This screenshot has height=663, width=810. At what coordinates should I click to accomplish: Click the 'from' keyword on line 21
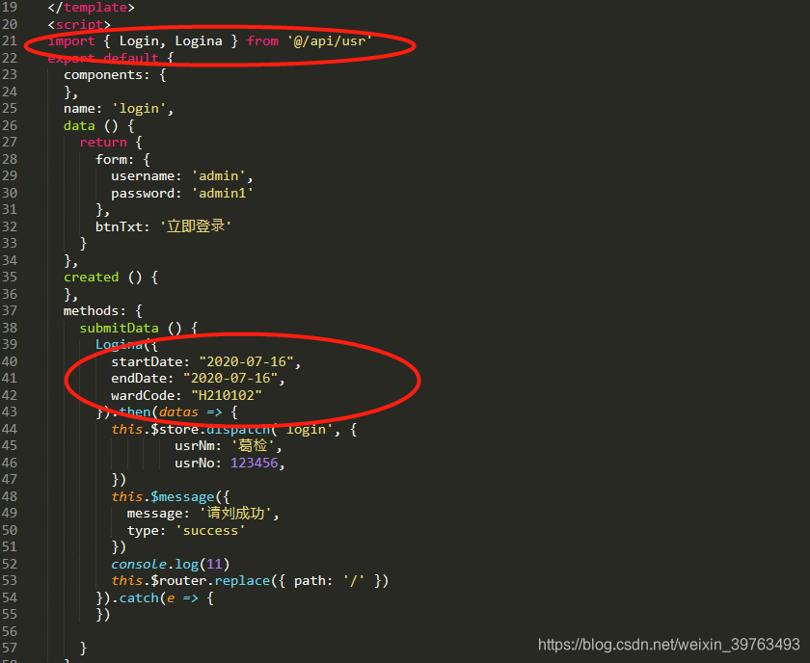(x=262, y=40)
